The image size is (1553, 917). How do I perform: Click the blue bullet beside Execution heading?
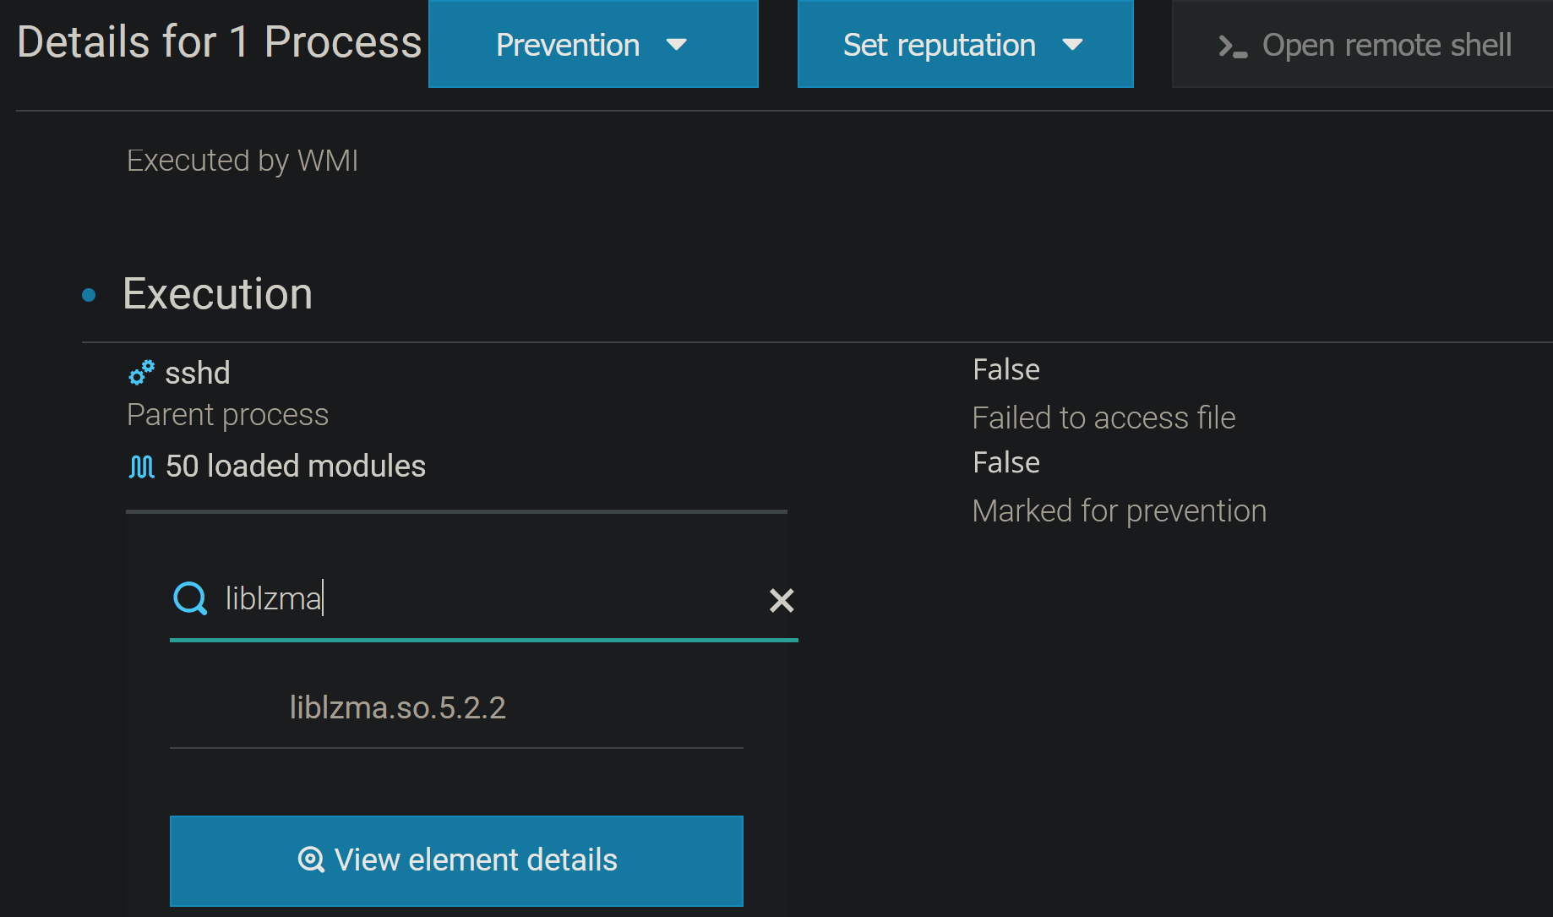click(x=89, y=294)
